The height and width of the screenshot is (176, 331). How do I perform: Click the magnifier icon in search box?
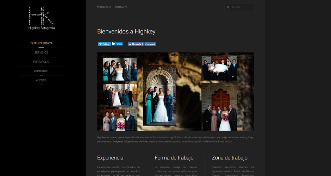[228, 7]
